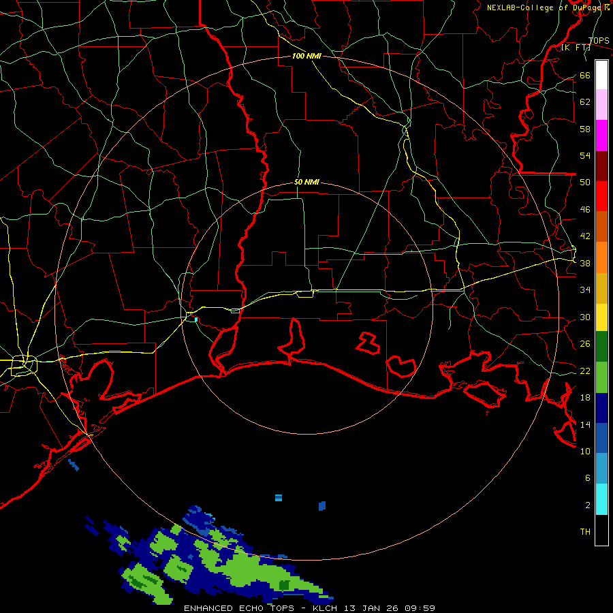Click the cyan radar site marker

point(196,319)
